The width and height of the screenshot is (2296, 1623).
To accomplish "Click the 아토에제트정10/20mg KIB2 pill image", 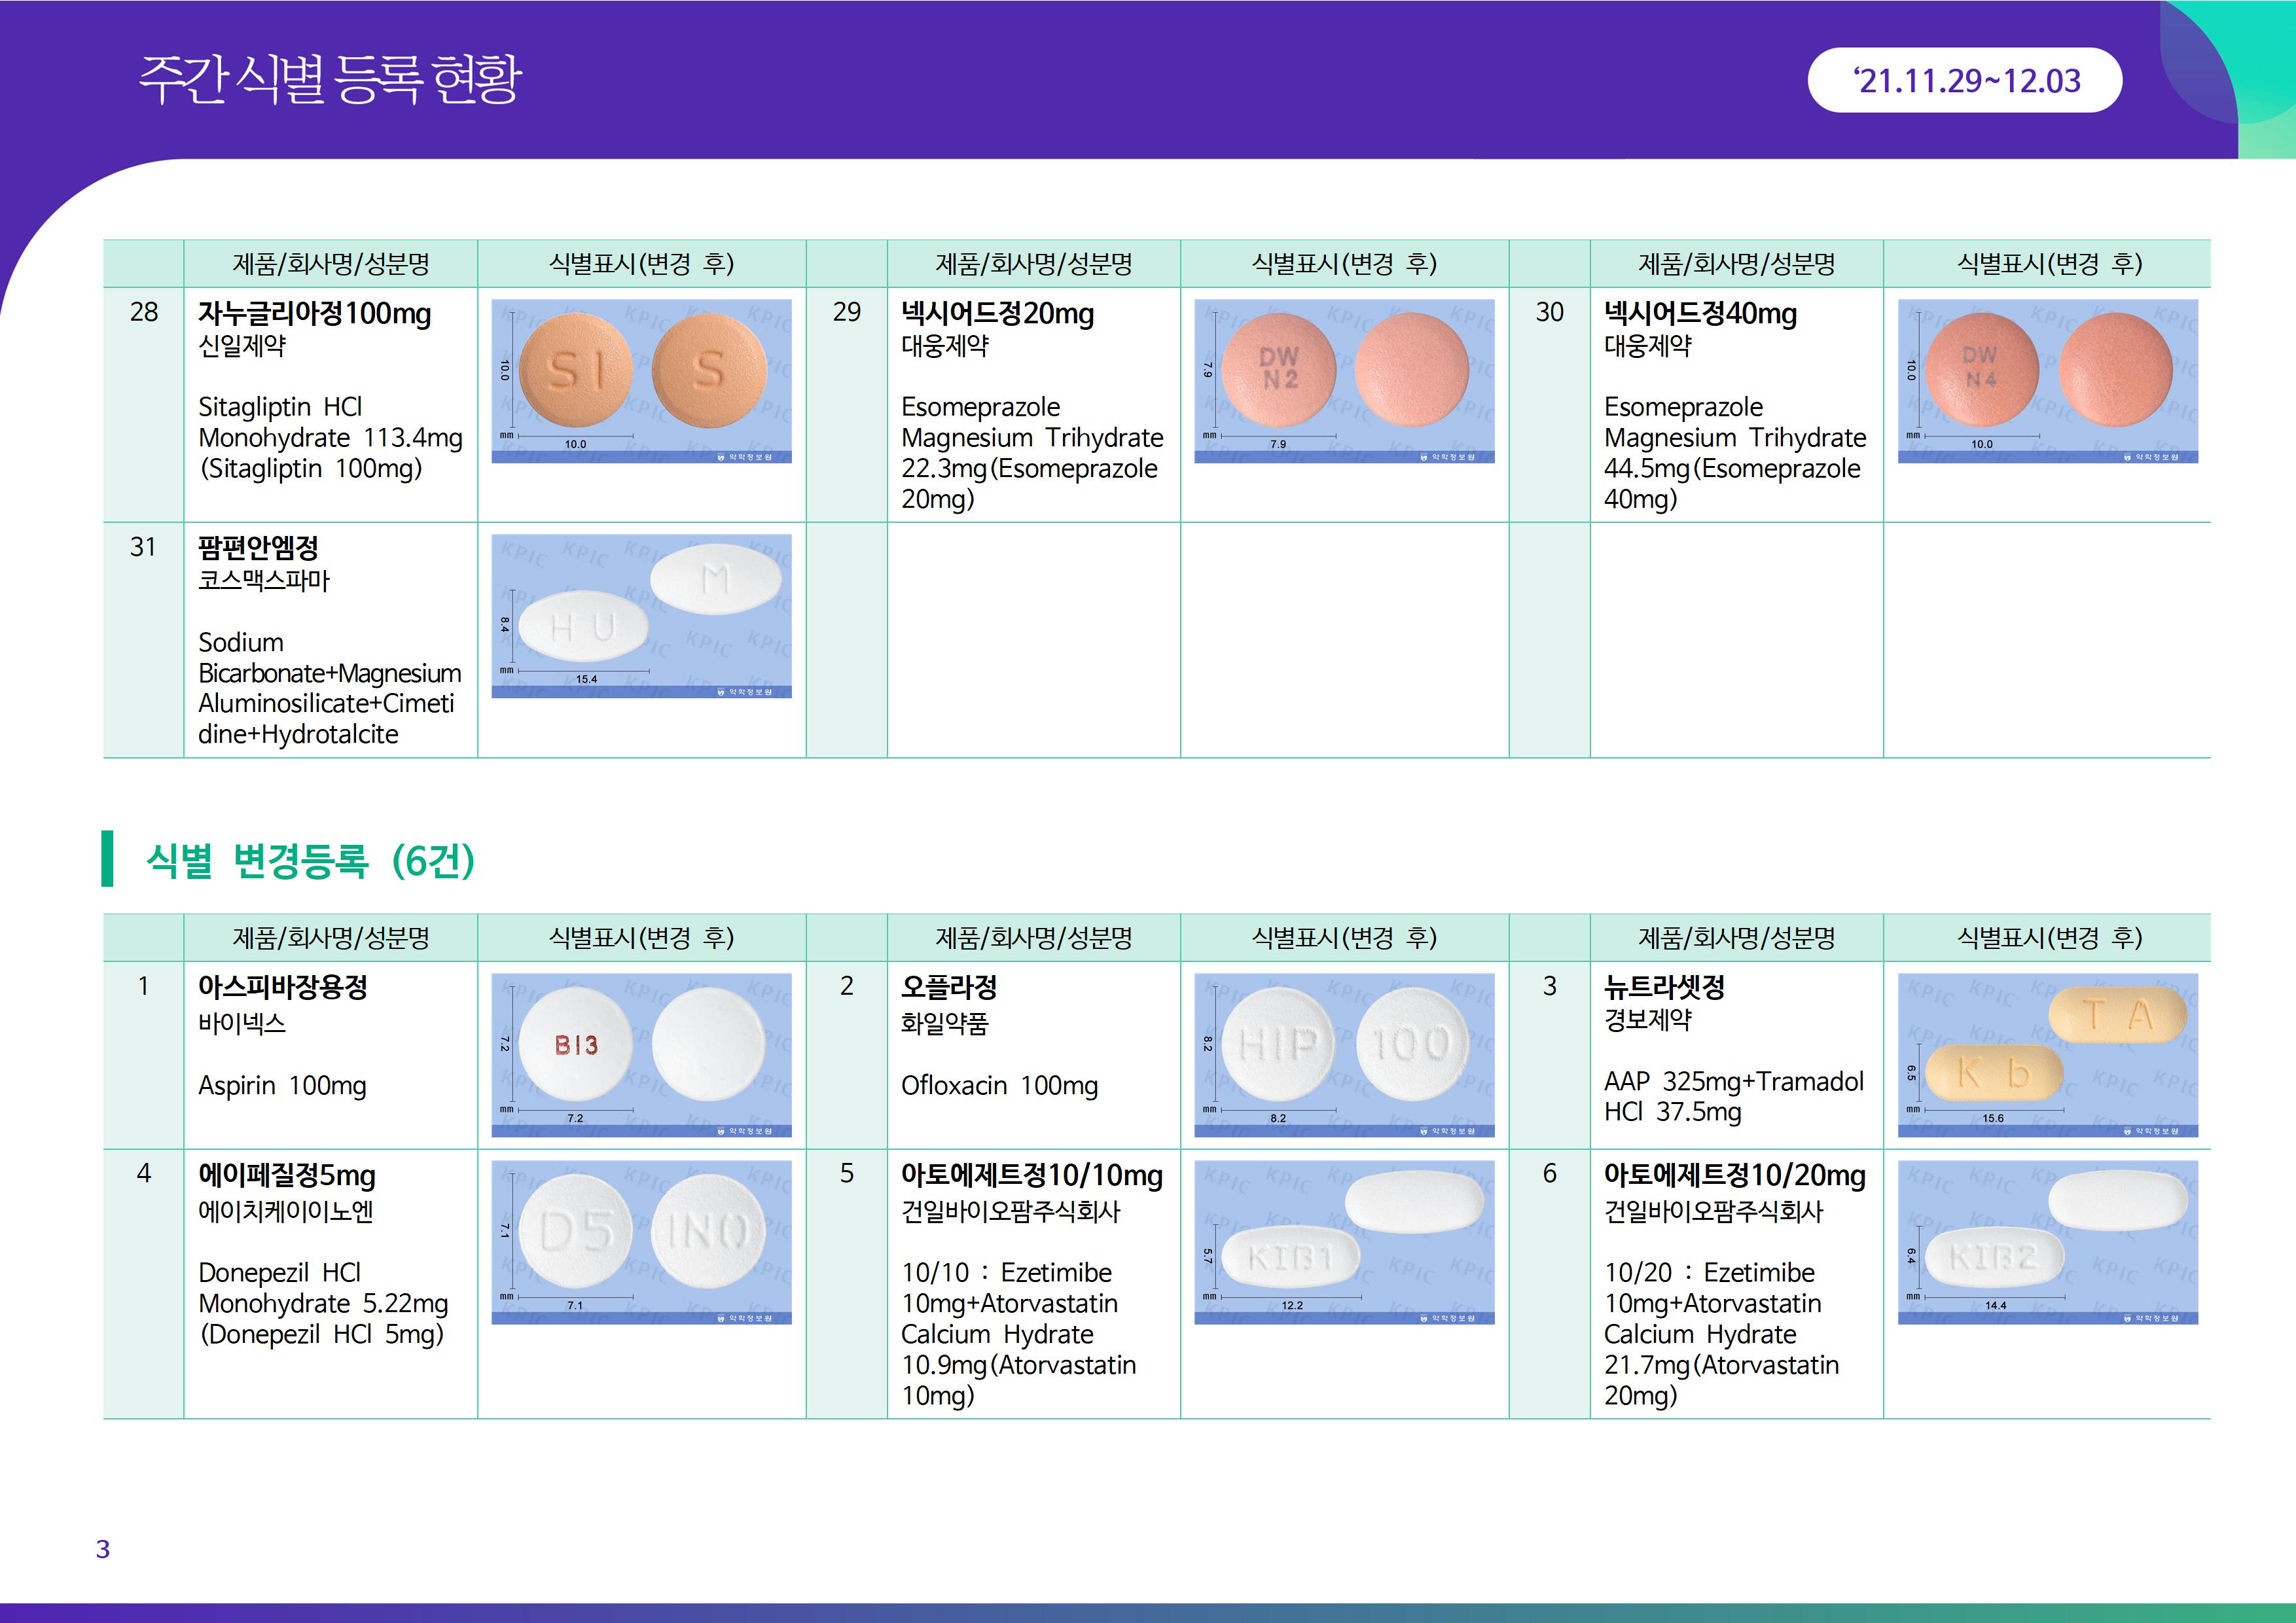I will 2047,1241.
